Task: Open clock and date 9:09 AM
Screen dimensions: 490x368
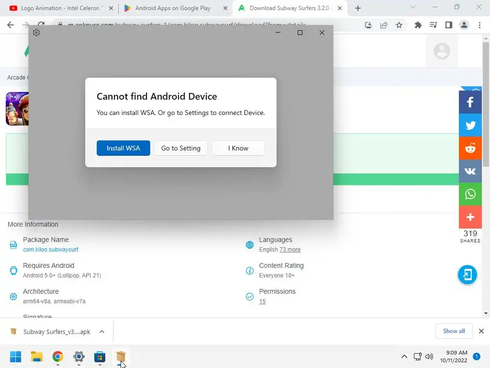Action: pyautogui.click(x=454, y=356)
